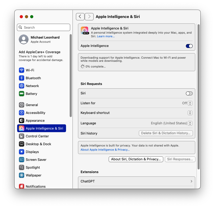Open About Apple Intelligence & Privacy… link
The width and height of the screenshot is (215, 208).
tap(105, 150)
